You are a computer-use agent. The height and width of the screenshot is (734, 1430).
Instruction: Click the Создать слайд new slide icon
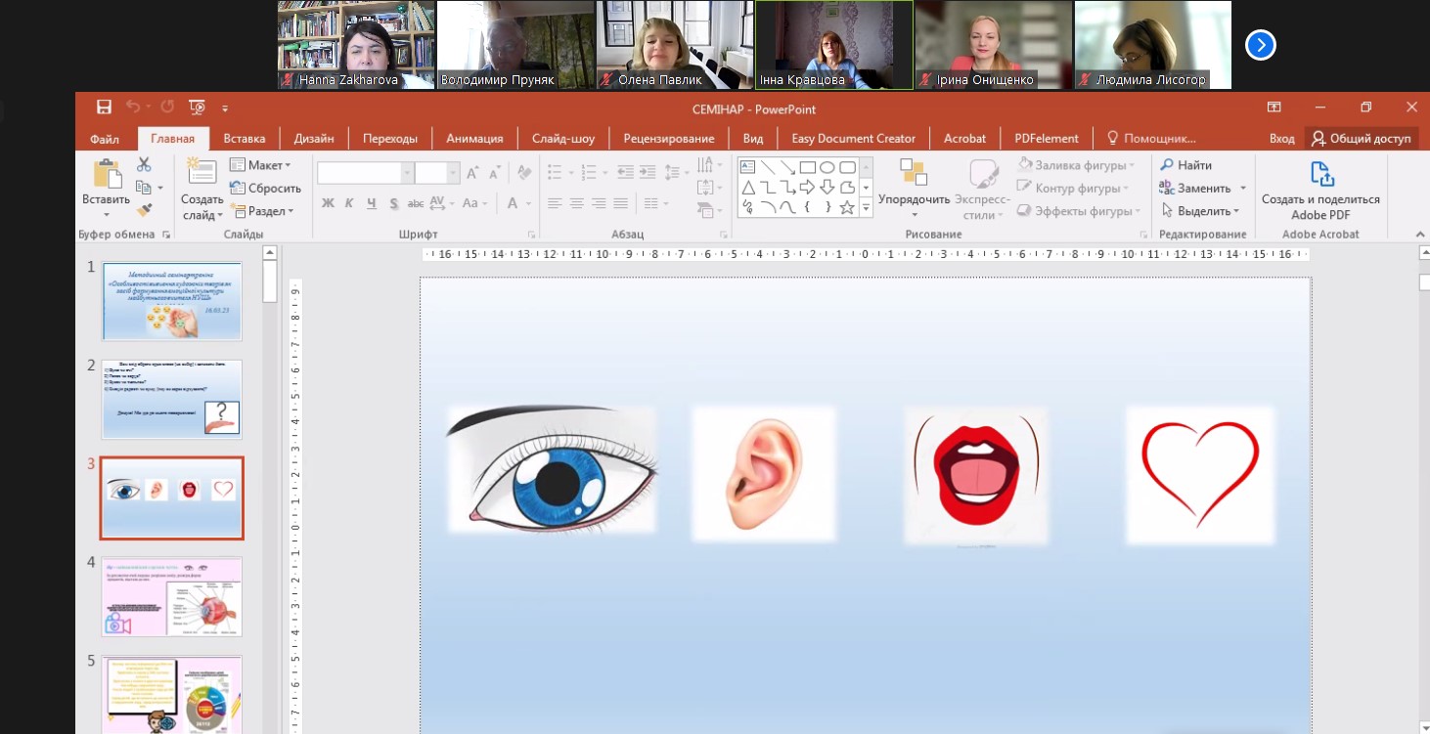(201, 172)
